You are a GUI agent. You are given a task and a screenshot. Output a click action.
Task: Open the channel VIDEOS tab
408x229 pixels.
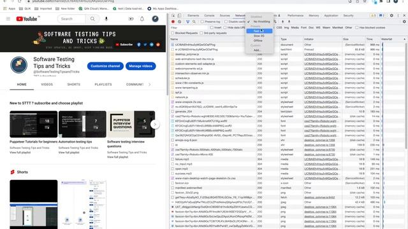47,85
